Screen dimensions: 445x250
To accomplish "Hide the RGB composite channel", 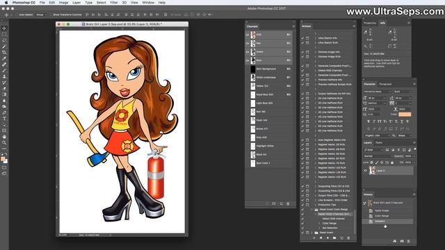I will tap(248, 35).
